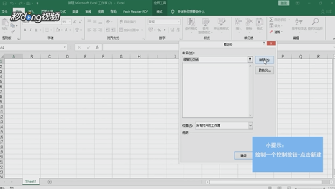335x189 pixels.
Task: Open the number format dropdown (常规)
Action: 178,22
